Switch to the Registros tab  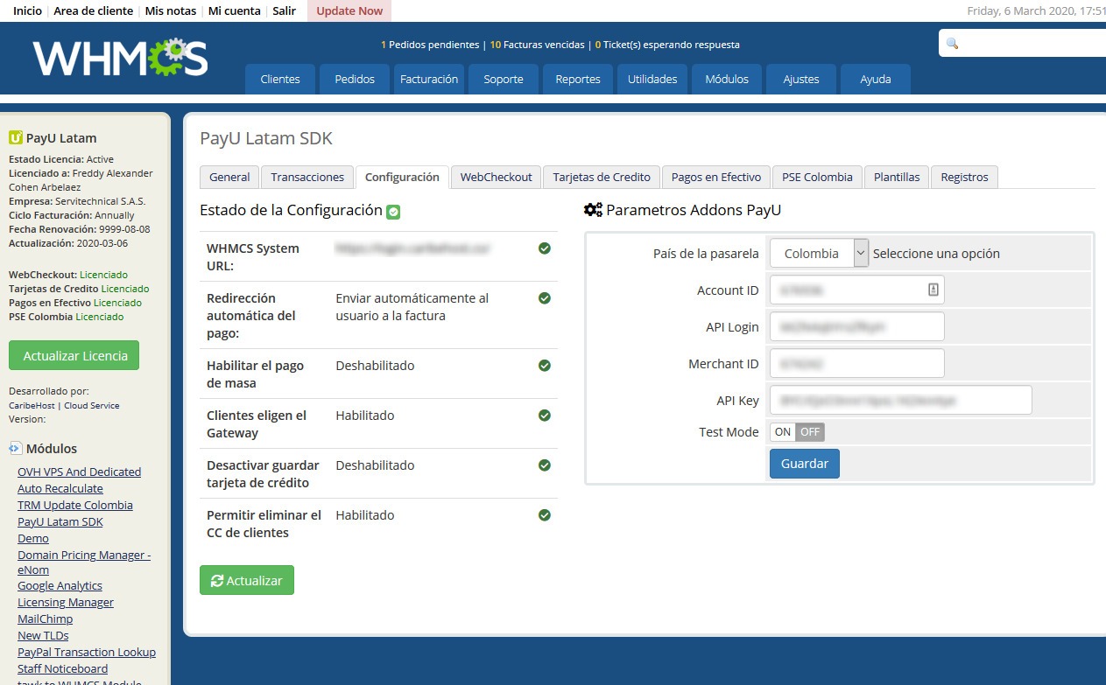[x=964, y=177]
